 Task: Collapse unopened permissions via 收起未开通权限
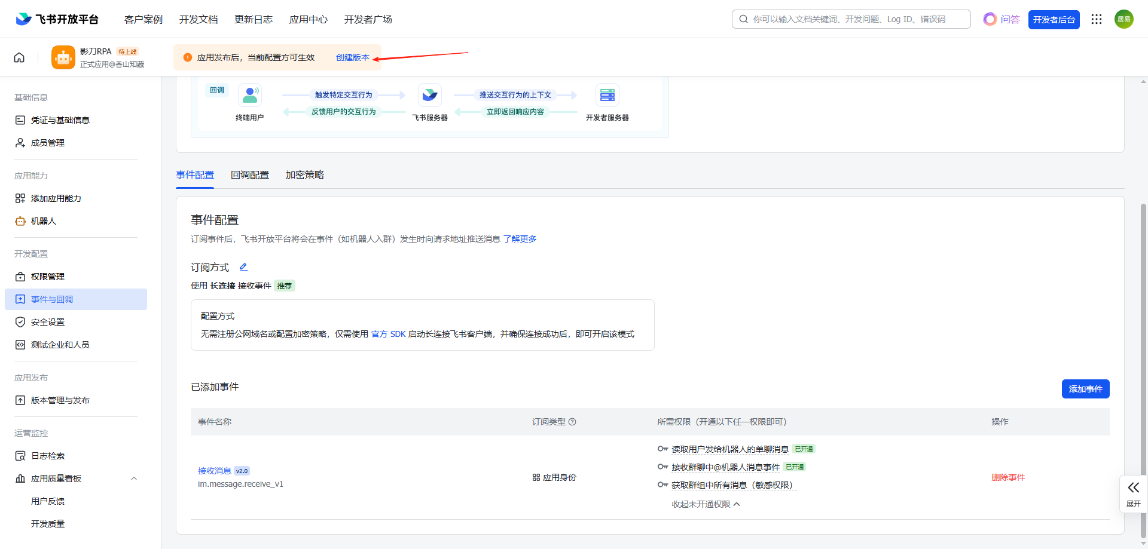(x=706, y=504)
